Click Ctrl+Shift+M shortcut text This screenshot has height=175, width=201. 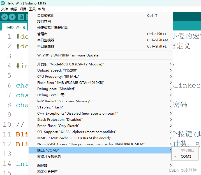pos(158,40)
